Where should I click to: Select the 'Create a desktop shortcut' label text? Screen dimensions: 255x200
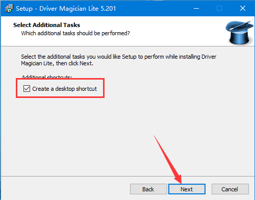tap(64, 89)
